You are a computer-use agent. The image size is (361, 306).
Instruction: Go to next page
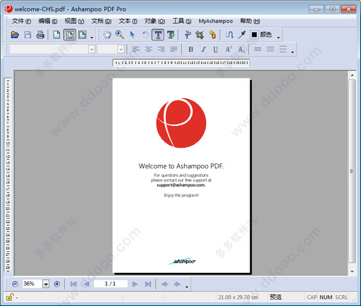[135, 284]
